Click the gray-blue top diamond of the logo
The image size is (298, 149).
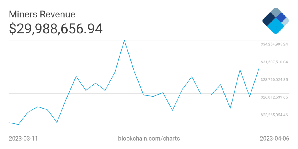tap(275, 13)
